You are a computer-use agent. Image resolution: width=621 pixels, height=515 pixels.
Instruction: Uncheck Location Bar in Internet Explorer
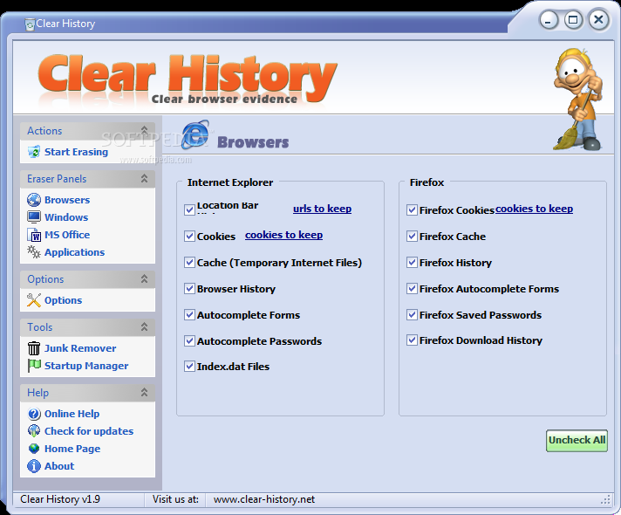pos(190,209)
